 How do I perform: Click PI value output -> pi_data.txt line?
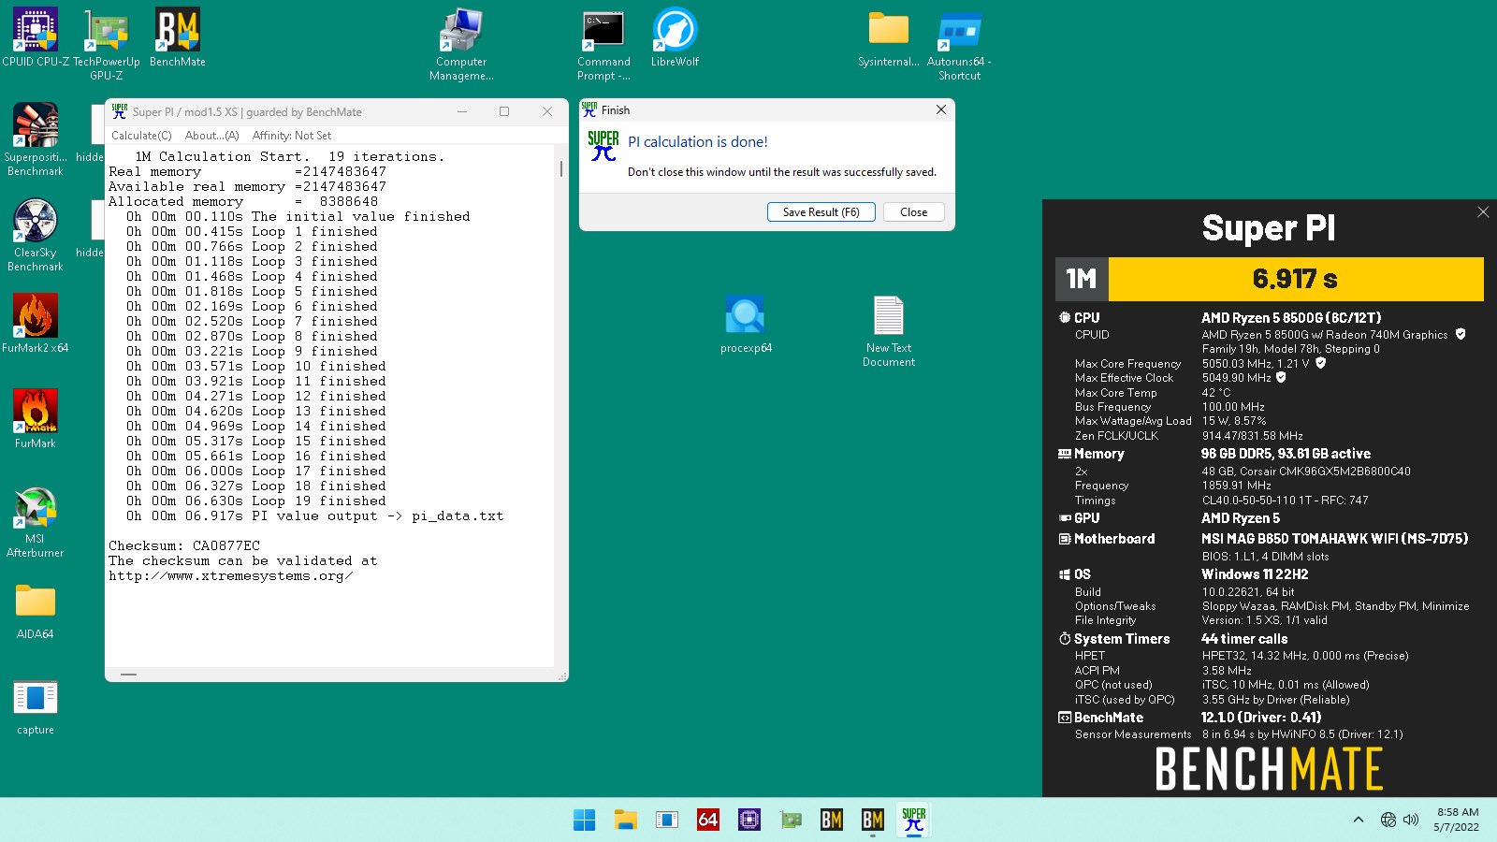click(x=315, y=515)
